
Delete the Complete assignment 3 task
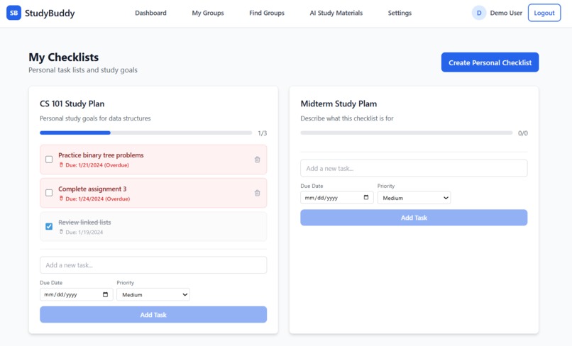point(257,193)
